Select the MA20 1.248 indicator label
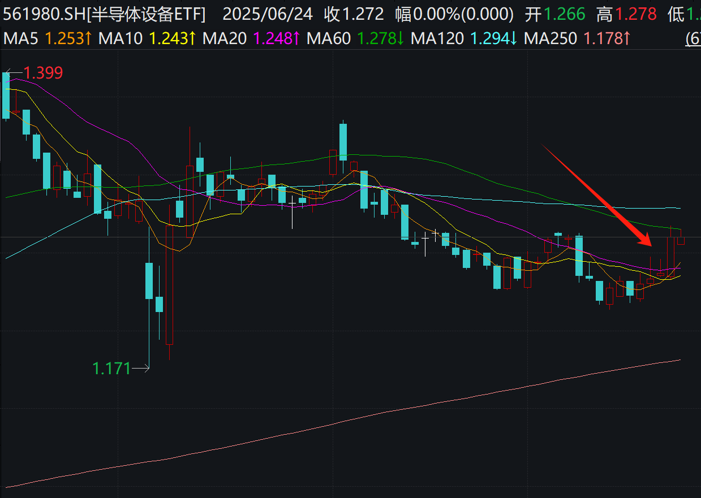Image resolution: width=701 pixels, height=498 pixels. click(251, 38)
